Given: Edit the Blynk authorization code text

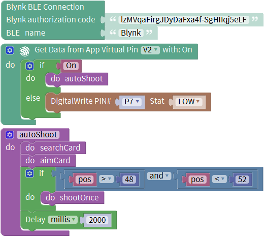Looking at the screenshot, I should tap(184, 20).
